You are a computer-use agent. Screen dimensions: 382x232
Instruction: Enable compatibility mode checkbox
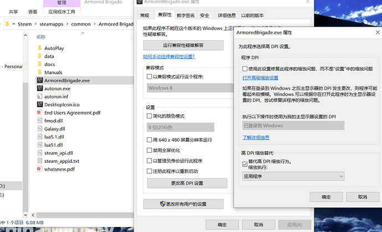(149, 76)
